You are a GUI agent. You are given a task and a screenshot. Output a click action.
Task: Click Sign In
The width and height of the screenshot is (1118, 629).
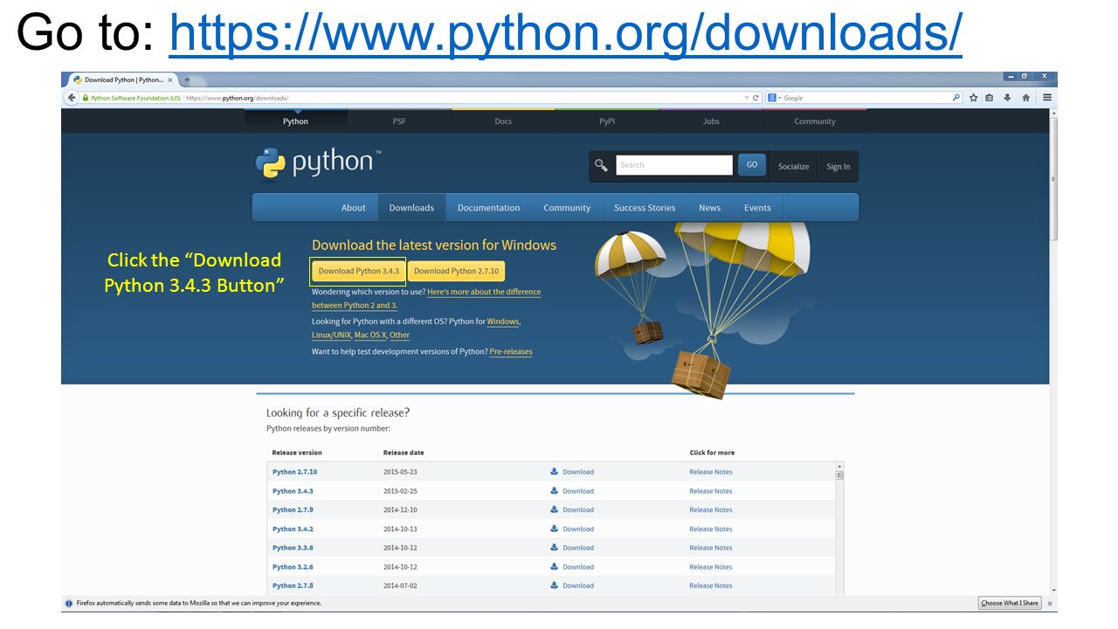[x=838, y=167]
